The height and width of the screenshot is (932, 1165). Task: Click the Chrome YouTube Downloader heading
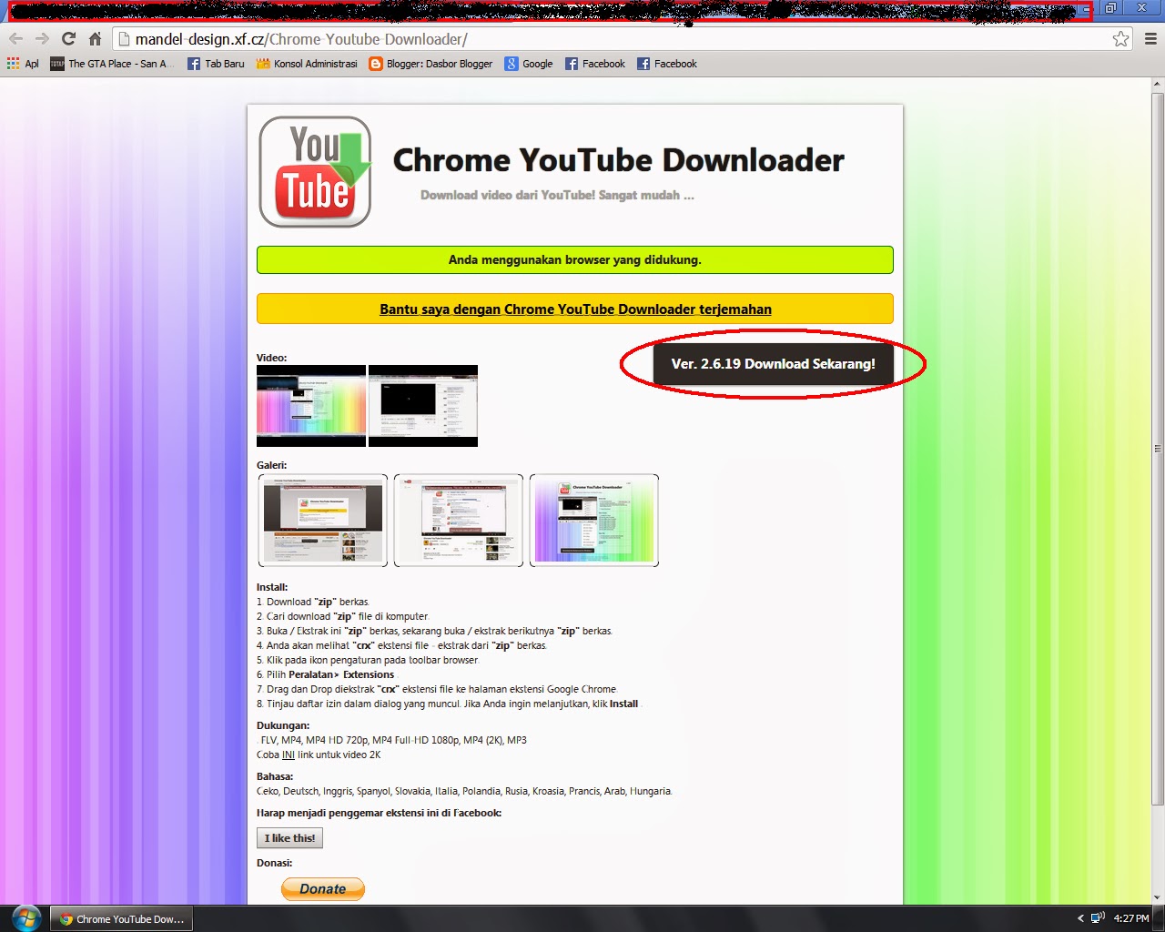click(619, 160)
